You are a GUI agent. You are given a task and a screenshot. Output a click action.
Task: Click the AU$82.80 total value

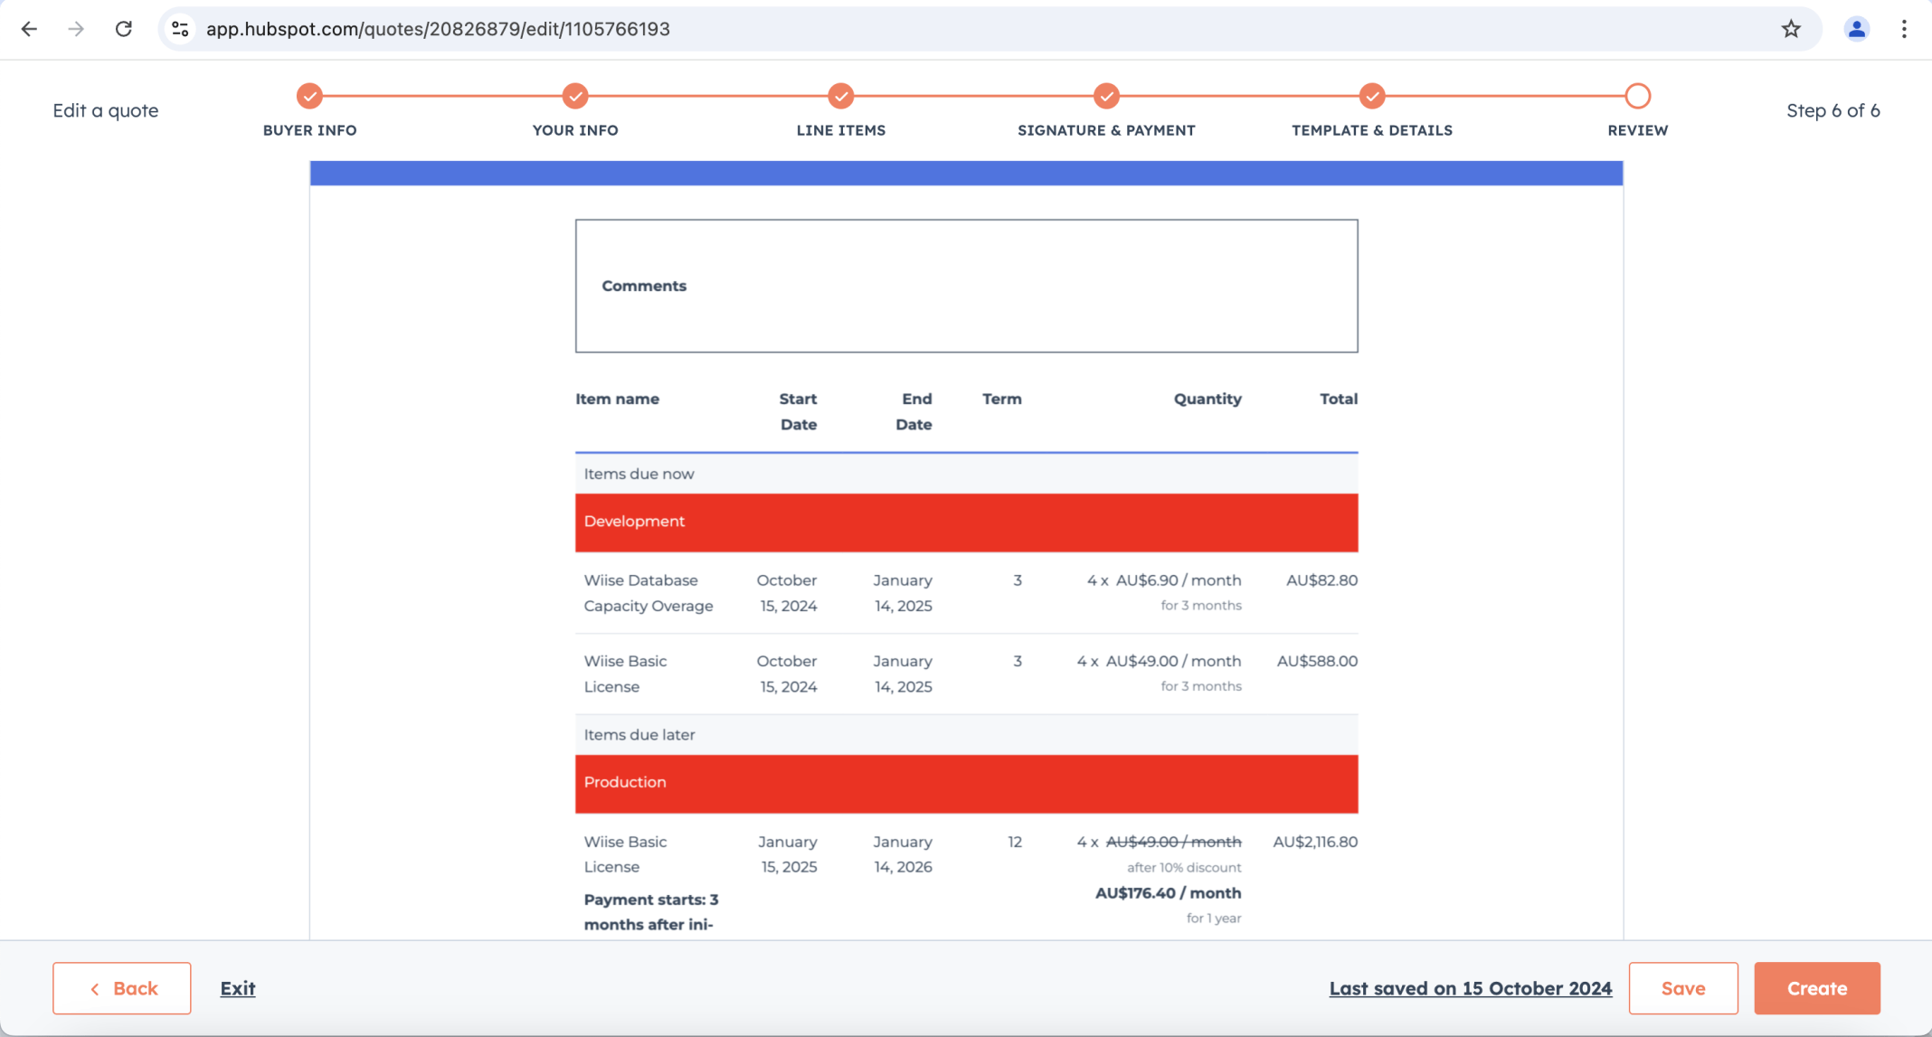(1321, 580)
